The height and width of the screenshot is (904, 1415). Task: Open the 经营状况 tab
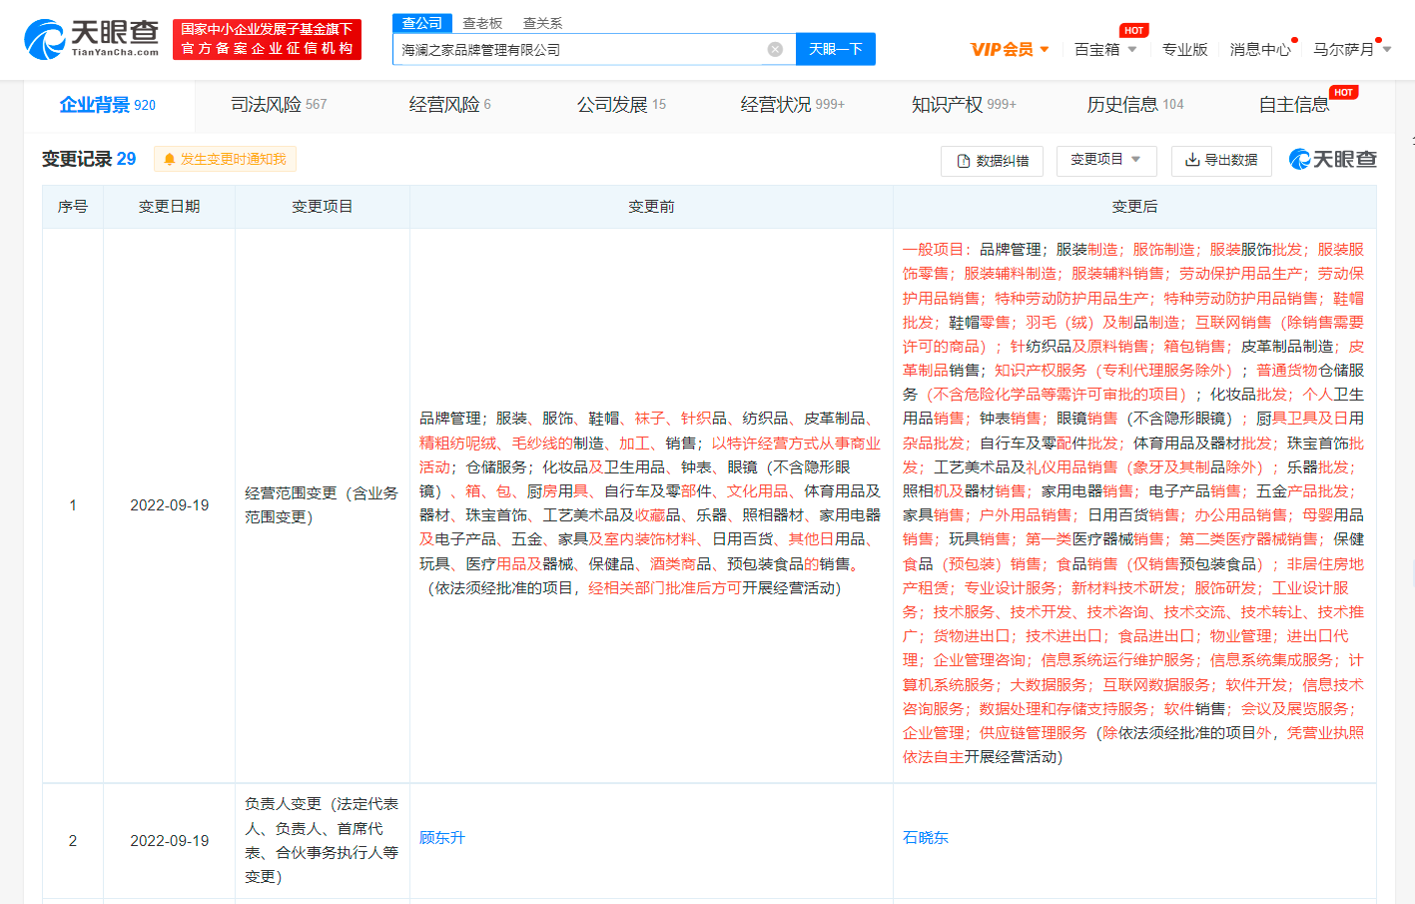coord(792,105)
